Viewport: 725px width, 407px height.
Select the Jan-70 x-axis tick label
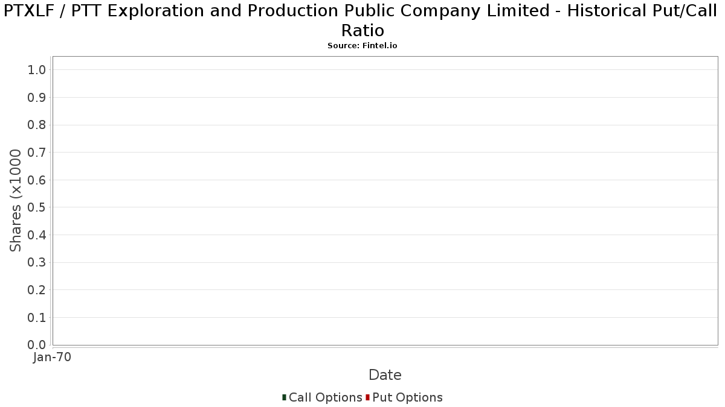(x=52, y=358)
